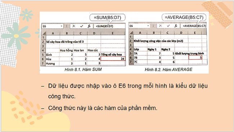Select row 5 header in SUM sheet
Viewport: 234px width, 132px height.
pos(43,55)
